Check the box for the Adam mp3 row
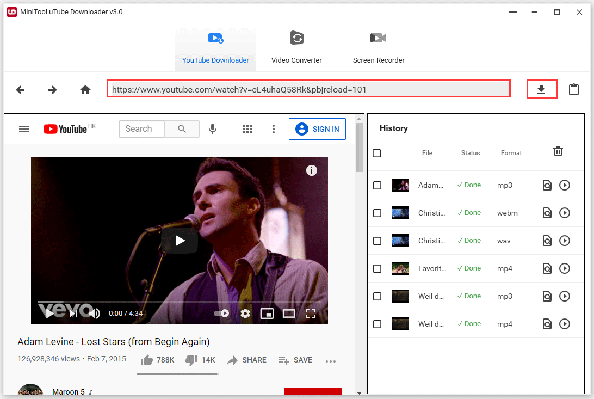The height and width of the screenshot is (399, 594). [x=377, y=186]
